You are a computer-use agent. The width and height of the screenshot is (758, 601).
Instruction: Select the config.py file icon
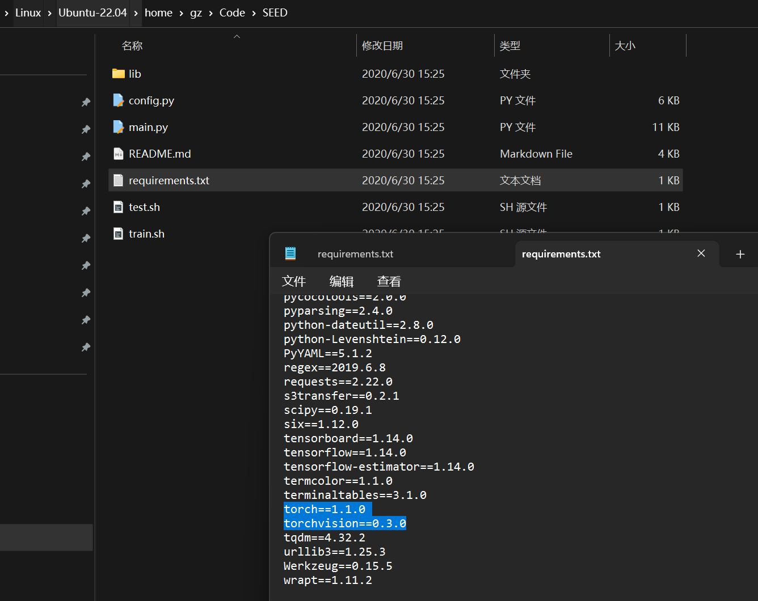118,100
